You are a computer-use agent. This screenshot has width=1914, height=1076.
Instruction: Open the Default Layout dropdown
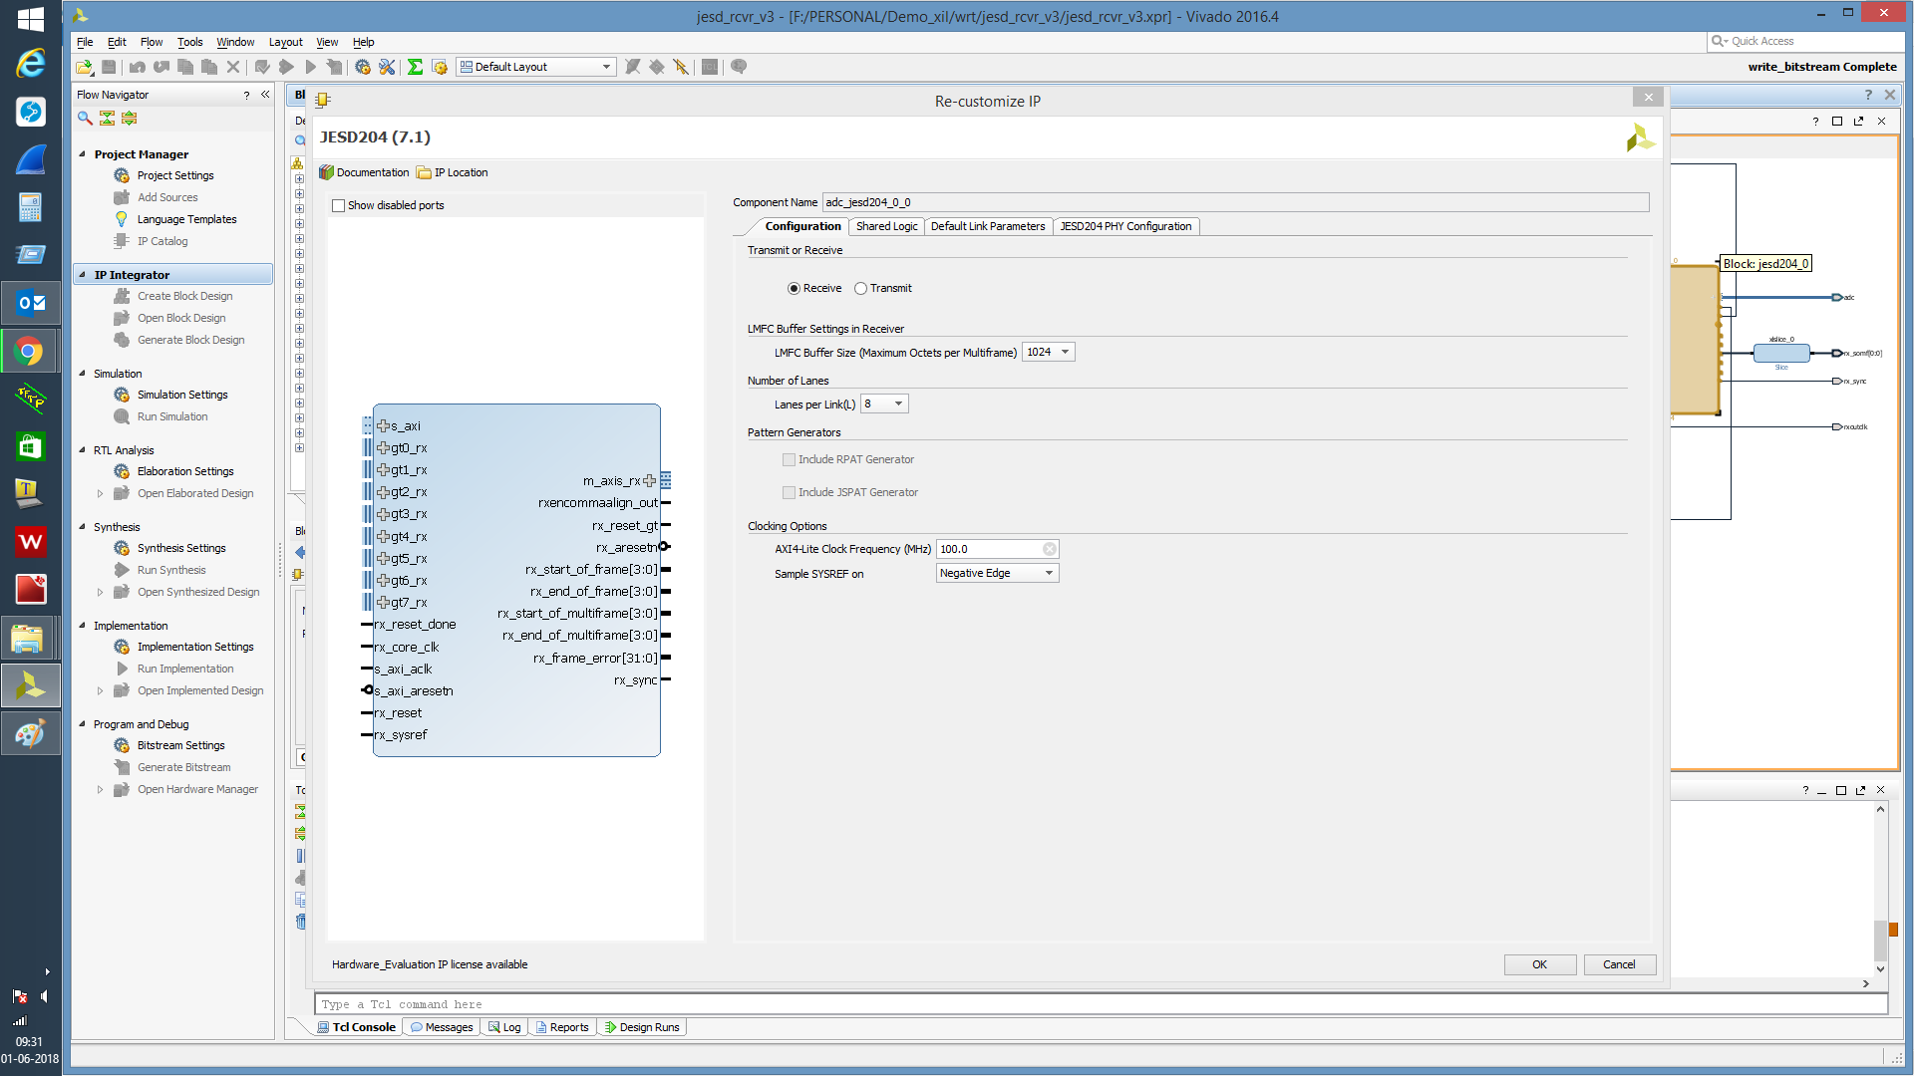pyautogui.click(x=535, y=67)
